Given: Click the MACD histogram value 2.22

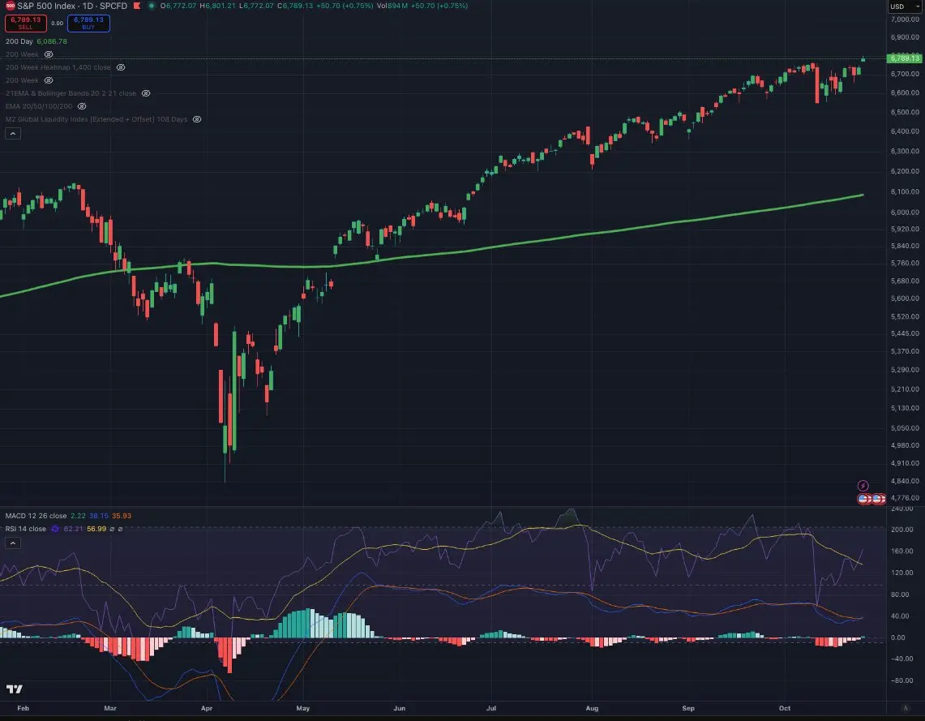Looking at the screenshot, I should coord(78,516).
